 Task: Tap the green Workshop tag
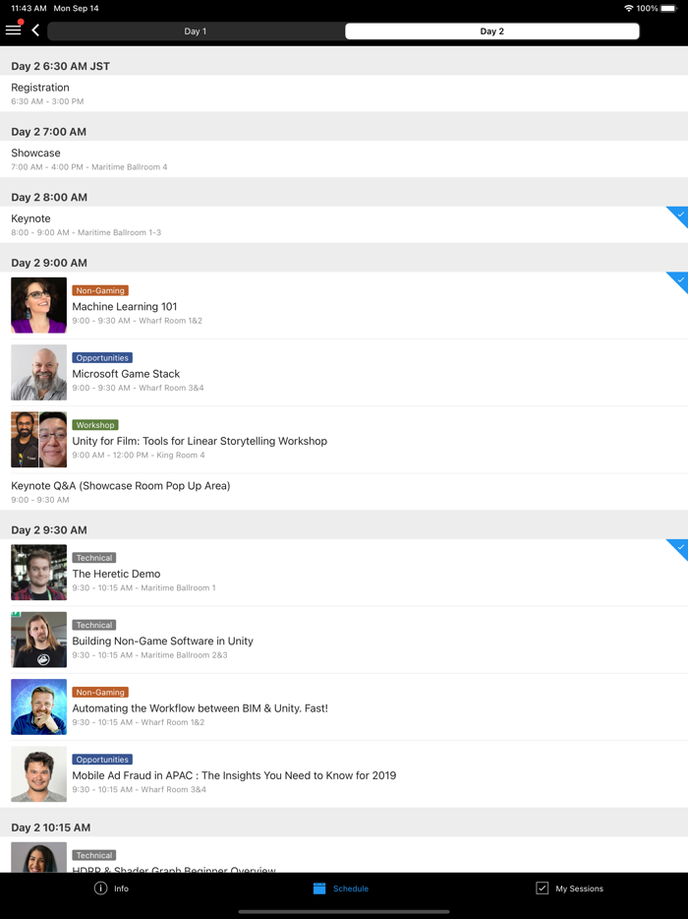coord(95,425)
